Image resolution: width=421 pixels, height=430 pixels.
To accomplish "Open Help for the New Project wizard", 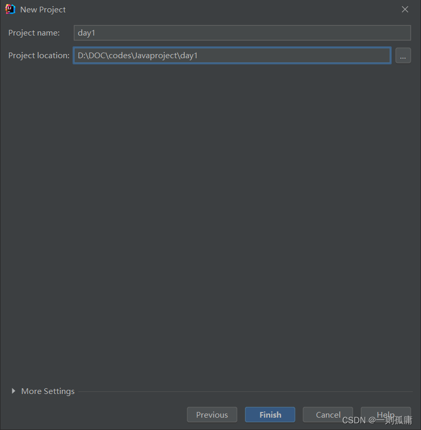I will 385,415.
